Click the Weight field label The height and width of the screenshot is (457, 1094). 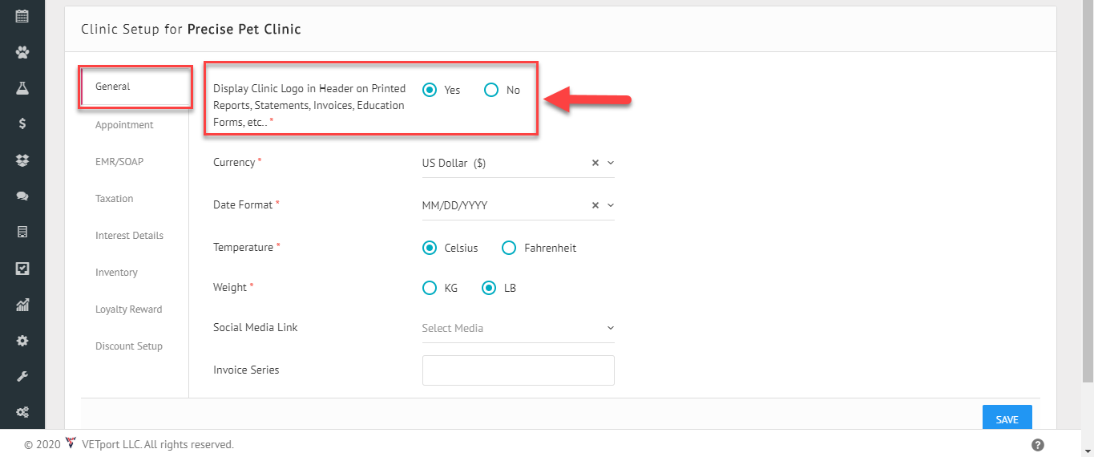tap(230, 288)
